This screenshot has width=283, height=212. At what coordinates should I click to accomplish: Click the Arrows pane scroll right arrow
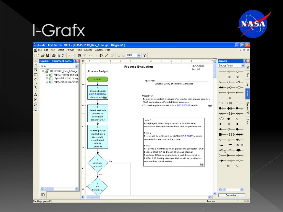click(242, 189)
